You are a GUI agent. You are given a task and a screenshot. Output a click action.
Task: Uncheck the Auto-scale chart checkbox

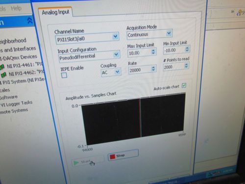[184, 85]
